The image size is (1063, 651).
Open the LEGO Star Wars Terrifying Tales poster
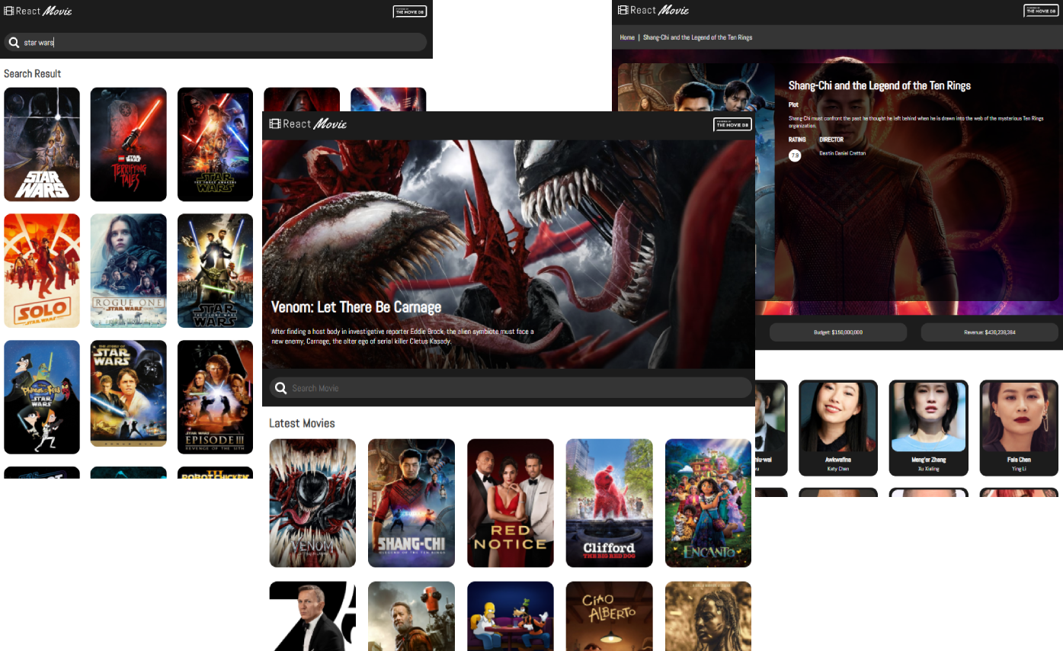[x=128, y=144]
